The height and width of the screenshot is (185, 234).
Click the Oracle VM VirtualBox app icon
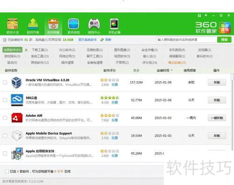(x=16, y=82)
